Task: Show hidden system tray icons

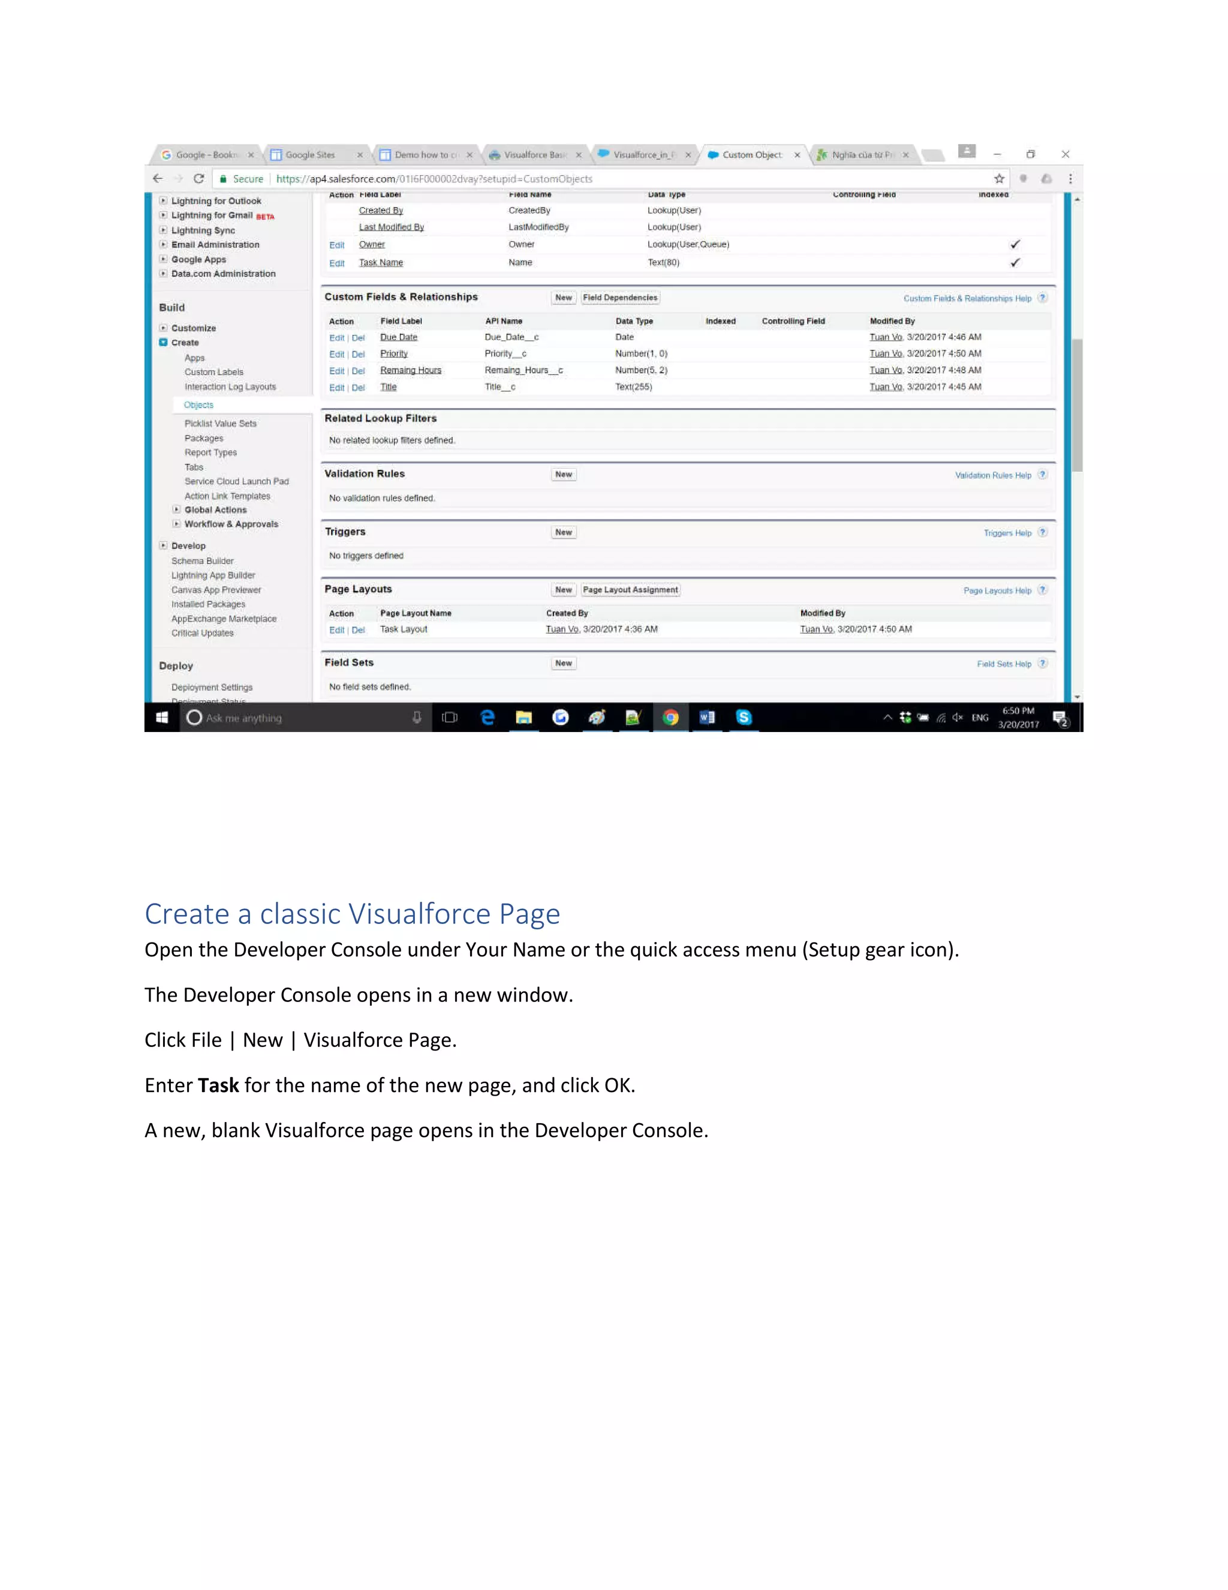Action: [x=887, y=718]
